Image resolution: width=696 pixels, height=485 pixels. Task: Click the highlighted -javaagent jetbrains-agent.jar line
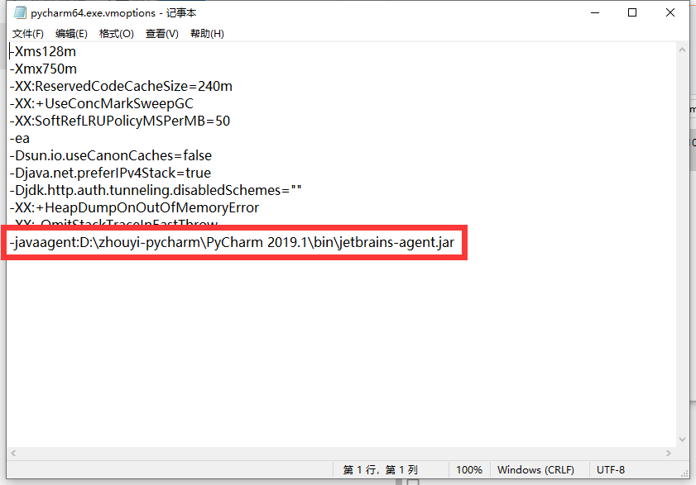[232, 242]
